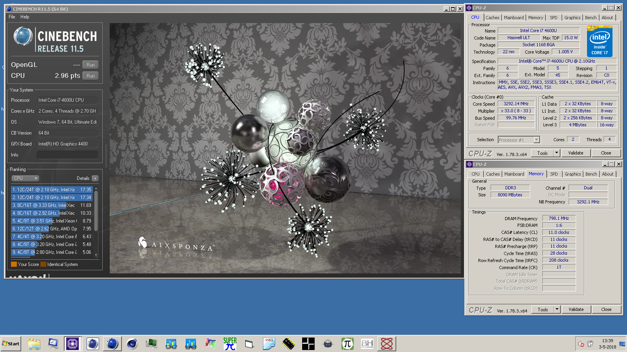Image resolution: width=627 pixels, height=352 pixels.
Task: Click the red knot taskbar icon
Action: point(387,344)
